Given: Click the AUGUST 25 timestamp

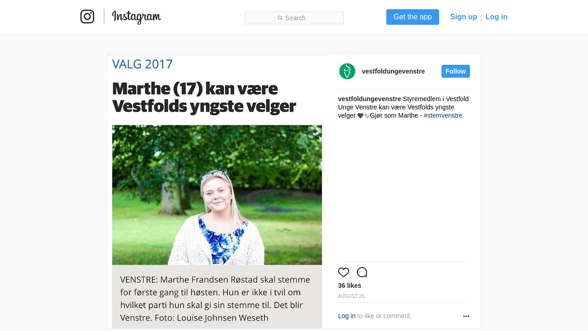Looking at the screenshot, I should (351, 297).
